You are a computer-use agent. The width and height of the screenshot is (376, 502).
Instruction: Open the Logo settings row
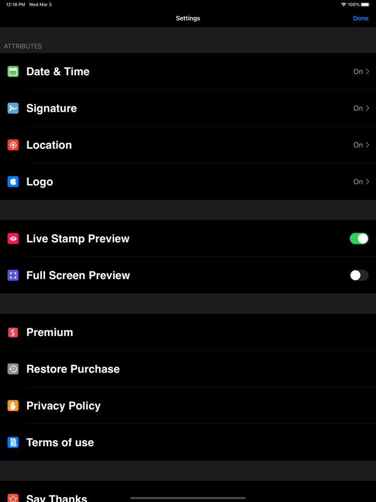188,182
